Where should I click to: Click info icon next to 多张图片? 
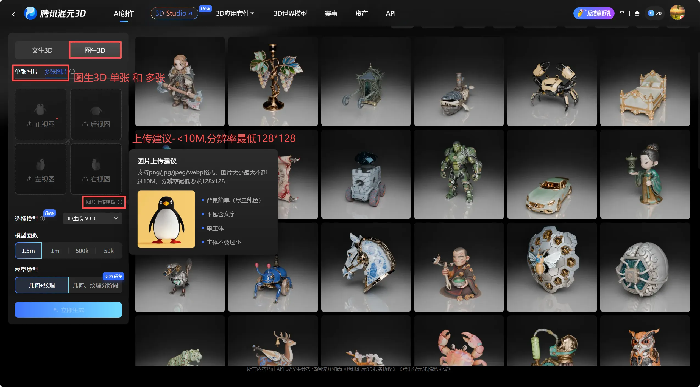pyautogui.click(x=72, y=71)
